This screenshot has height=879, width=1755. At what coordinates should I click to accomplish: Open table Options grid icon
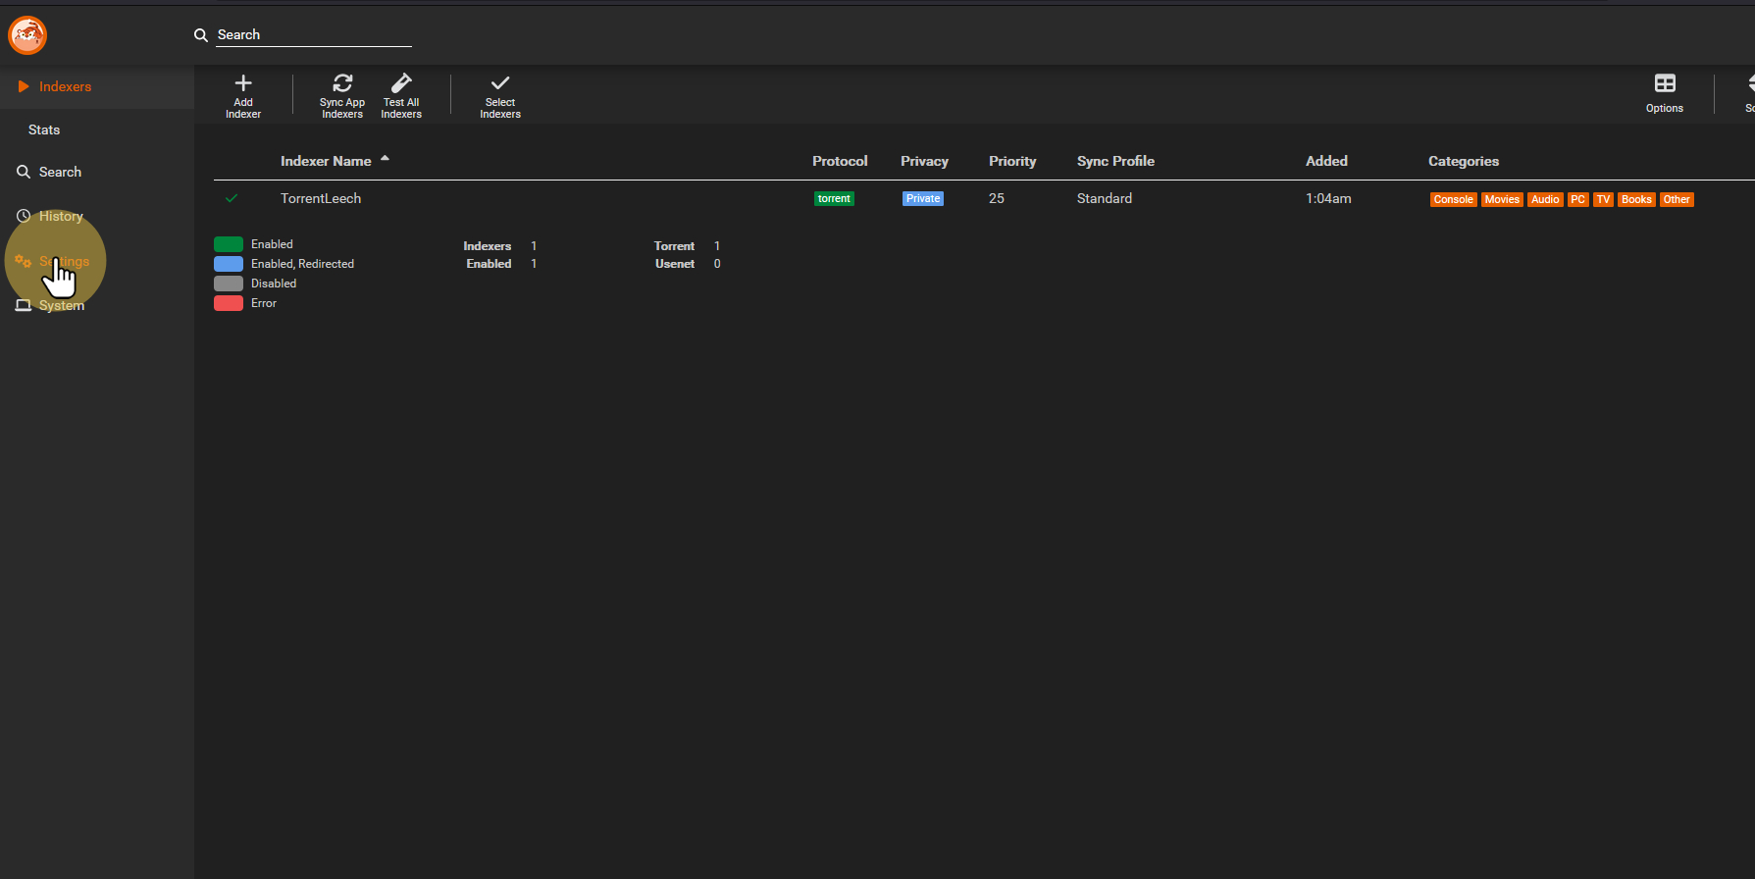(x=1665, y=83)
